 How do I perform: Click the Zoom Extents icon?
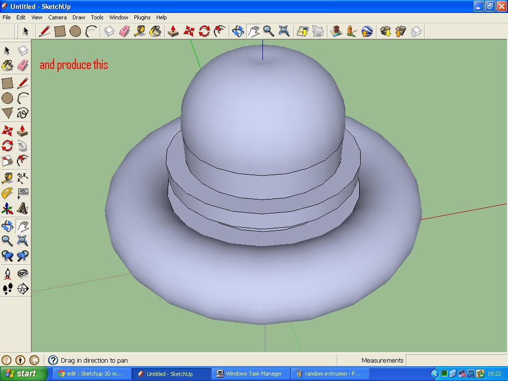point(22,241)
